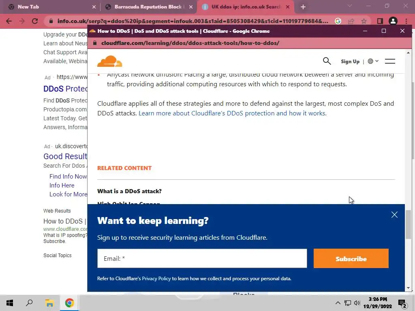Open the Cloudflare site search magnifier
415x311 pixels.
327,61
